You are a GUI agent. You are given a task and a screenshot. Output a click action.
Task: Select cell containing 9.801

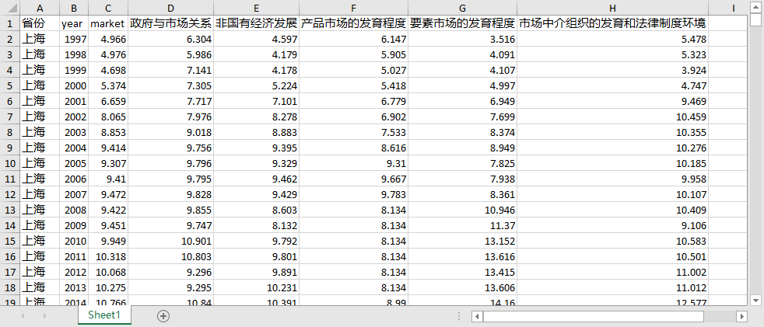[256, 257]
